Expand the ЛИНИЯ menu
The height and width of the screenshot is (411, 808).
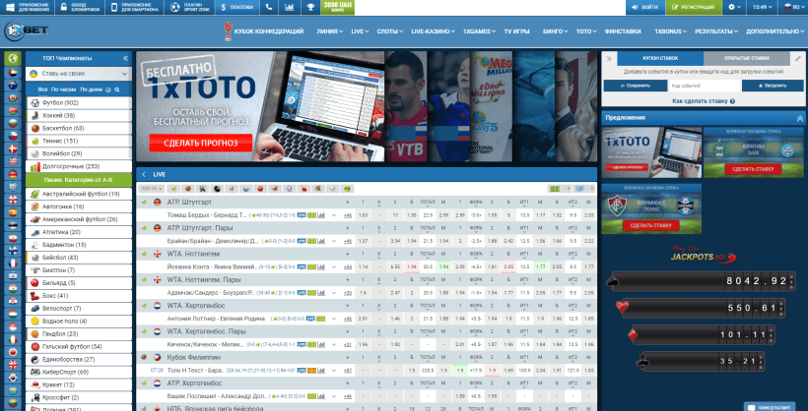(330, 31)
